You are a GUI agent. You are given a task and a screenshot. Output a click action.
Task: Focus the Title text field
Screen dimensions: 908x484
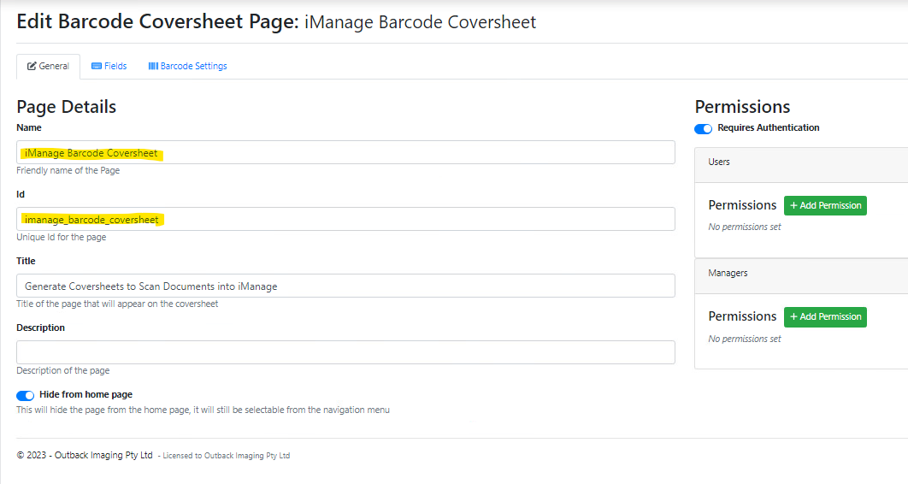click(x=345, y=286)
